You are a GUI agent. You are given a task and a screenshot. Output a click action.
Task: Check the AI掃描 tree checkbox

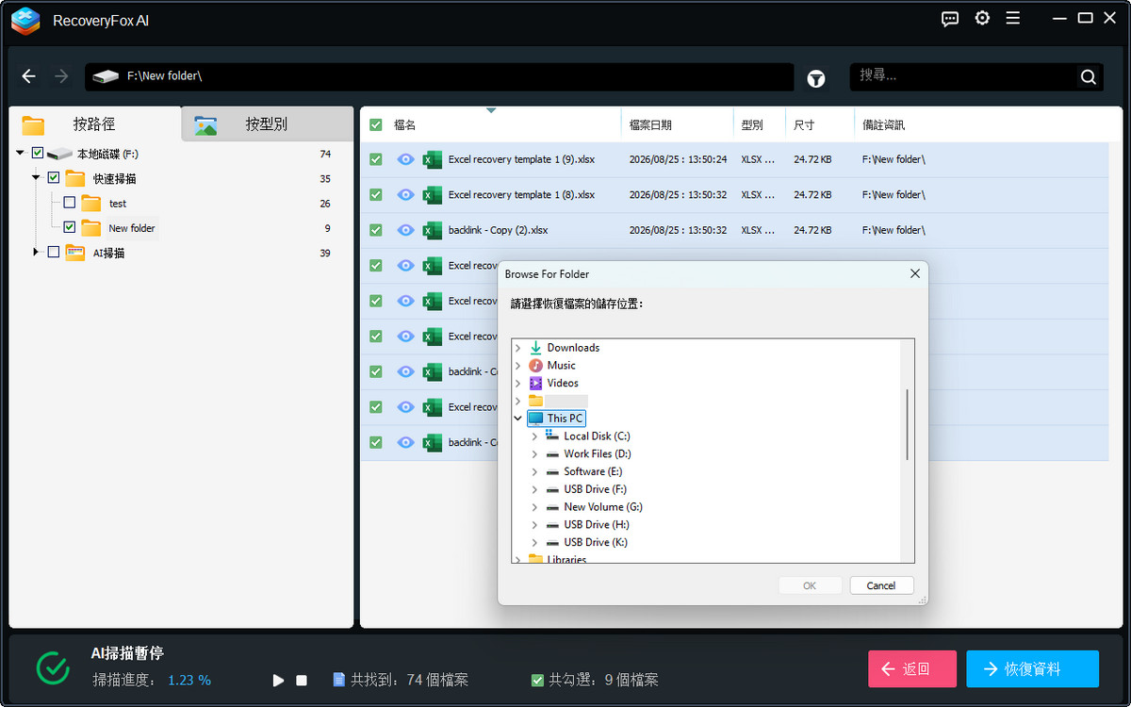54,252
